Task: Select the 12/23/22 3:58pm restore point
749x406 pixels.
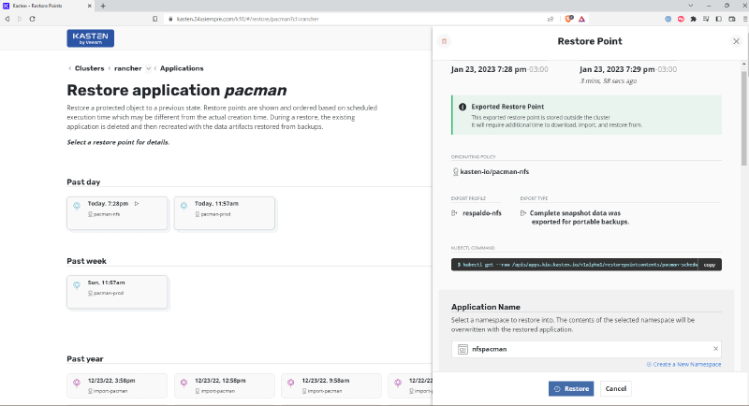Action: (x=118, y=385)
